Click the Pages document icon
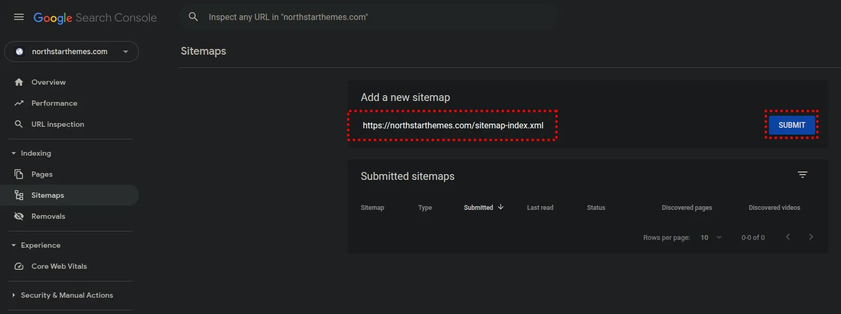 (x=19, y=174)
